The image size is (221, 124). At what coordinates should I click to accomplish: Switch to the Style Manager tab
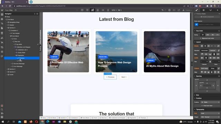click(211, 10)
